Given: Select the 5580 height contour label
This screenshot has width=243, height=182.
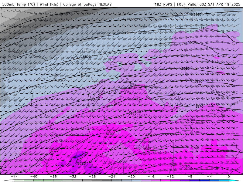Looking at the screenshot, I should (x=186, y=69).
